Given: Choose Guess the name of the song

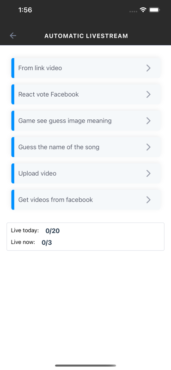Looking at the screenshot, I should coord(86,147).
